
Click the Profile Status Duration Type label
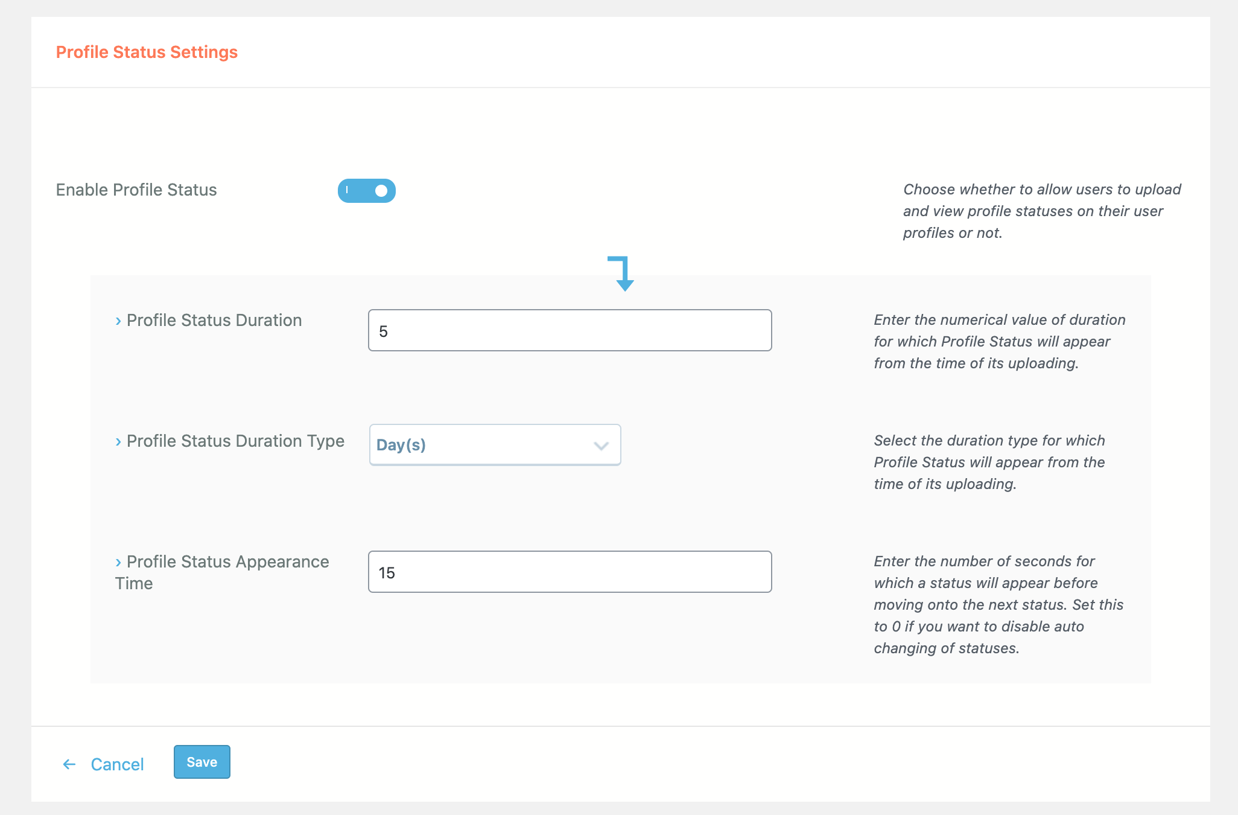(x=235, y=441)
